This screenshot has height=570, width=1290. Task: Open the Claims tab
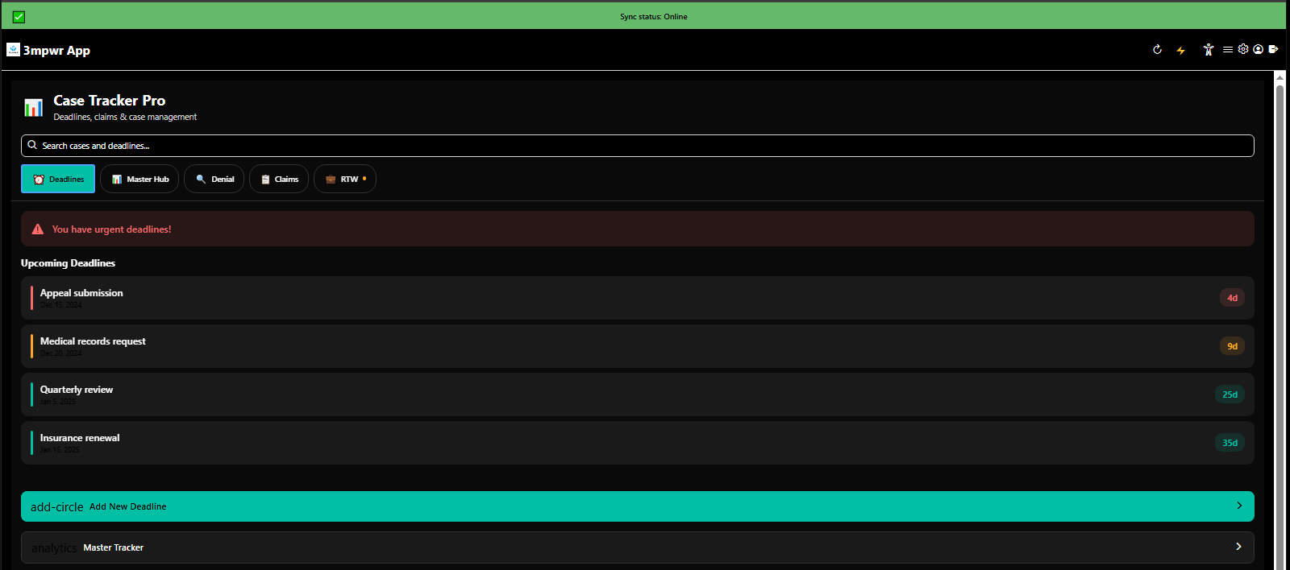279,179
